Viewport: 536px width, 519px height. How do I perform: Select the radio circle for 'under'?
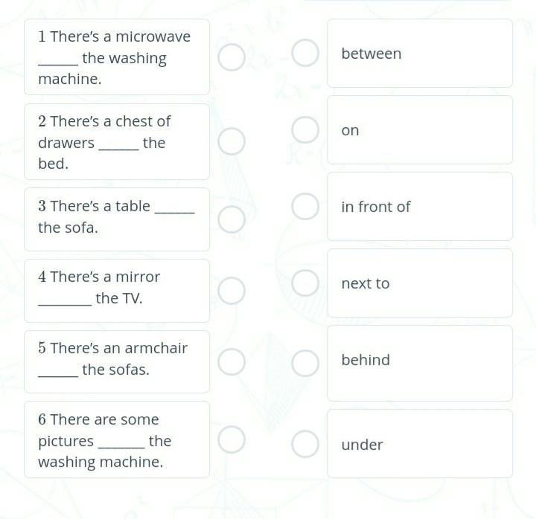[x=305, y=444]
